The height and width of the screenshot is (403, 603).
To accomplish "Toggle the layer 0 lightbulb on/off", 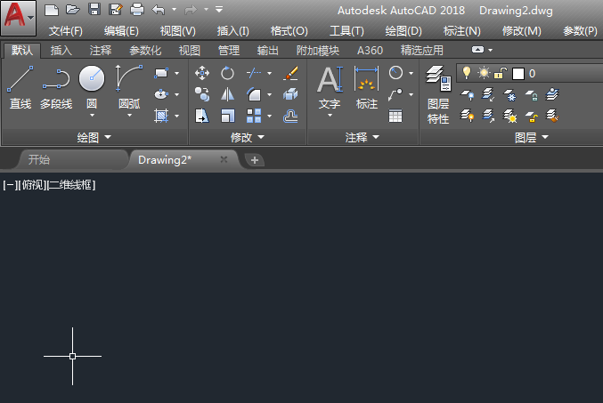I will click(x=467, y=73).
